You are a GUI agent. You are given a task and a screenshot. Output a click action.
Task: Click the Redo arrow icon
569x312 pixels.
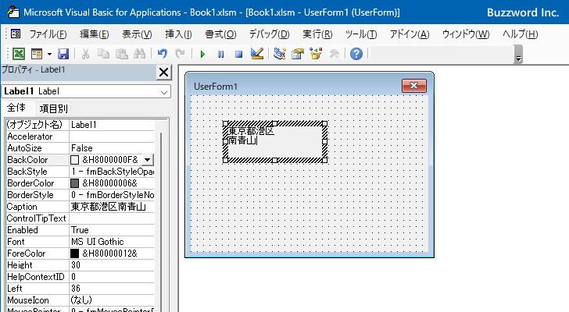180,54
